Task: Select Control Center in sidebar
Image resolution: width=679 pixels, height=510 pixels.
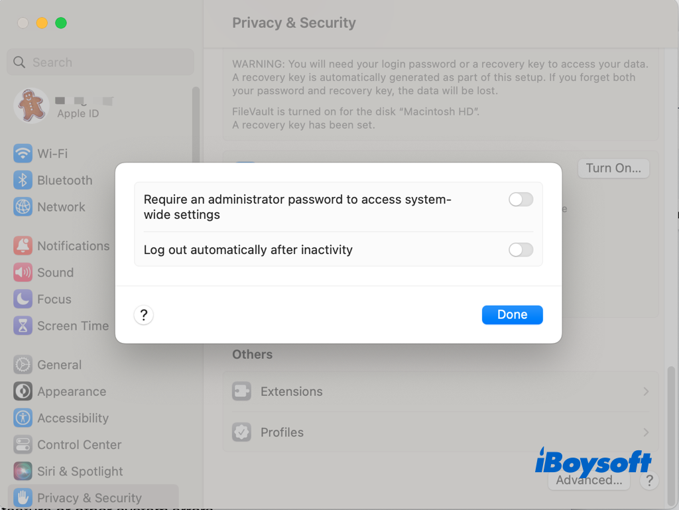Action: (x=79, y=445)
